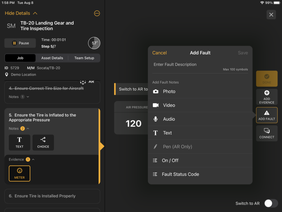
Task: Open the more options ellipsis menu
Action: coord(97,13)
